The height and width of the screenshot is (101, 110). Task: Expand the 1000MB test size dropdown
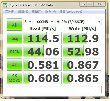point(44,22)
